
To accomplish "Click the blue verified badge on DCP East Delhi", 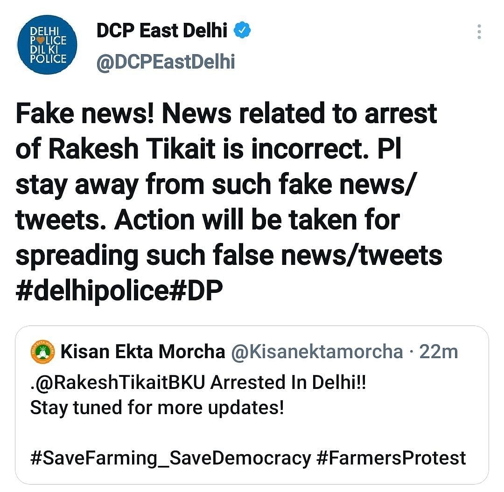I will [x=242, y=30].
